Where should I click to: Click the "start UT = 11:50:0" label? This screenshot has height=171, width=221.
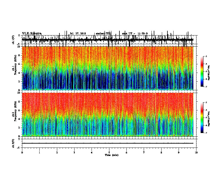(135, 34)
